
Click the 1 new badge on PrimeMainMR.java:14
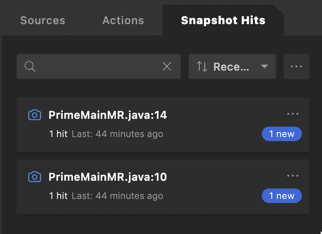click(281, 134)
